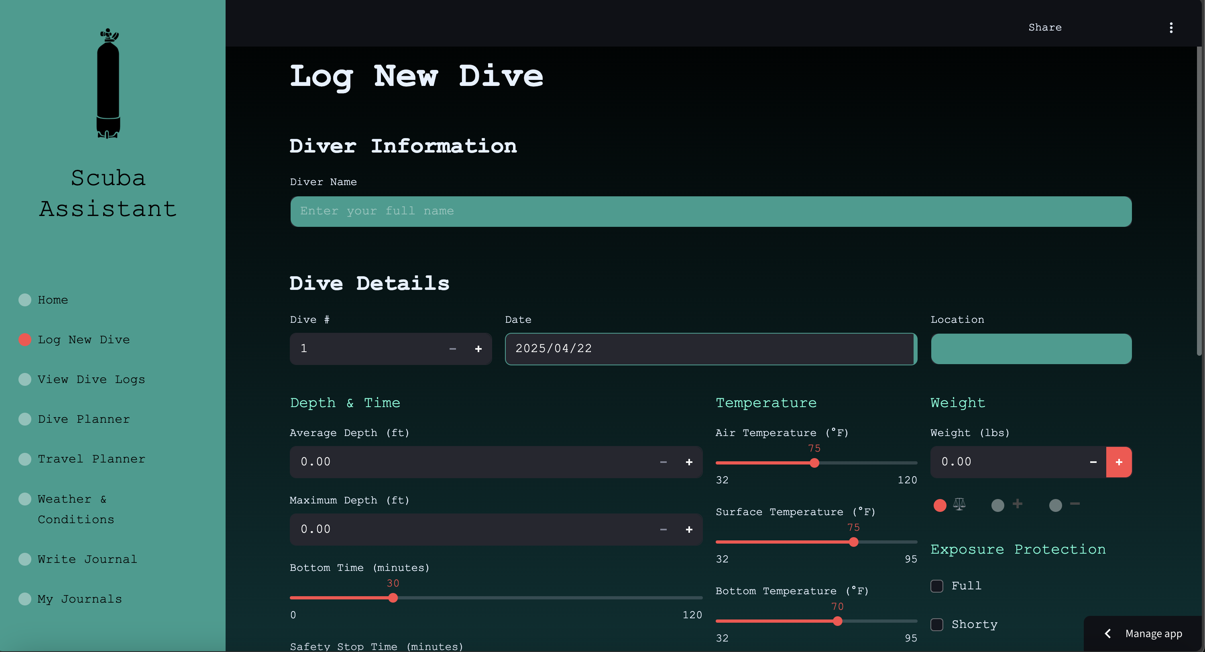Increase Maximum Depth with plus
Screen dimensions: 1205x652
tap(688, 530)
